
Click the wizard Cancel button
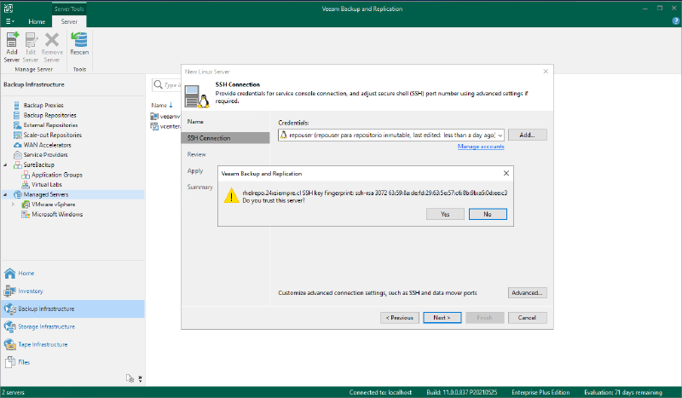pyautogui.click(x=527, y=318)
